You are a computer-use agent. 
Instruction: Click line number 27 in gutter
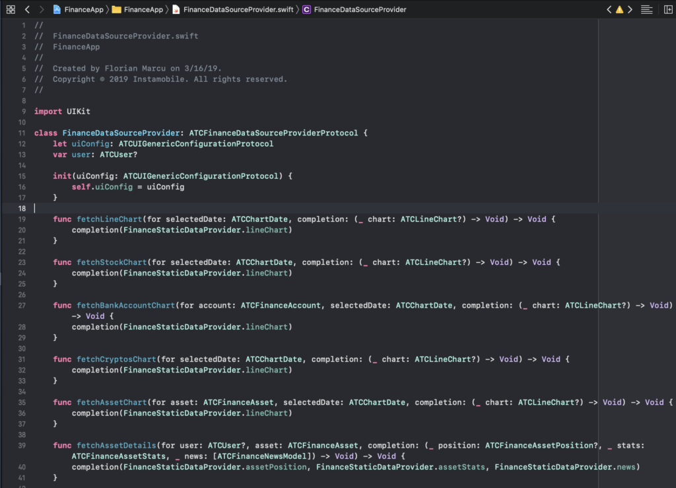(22, 305)
